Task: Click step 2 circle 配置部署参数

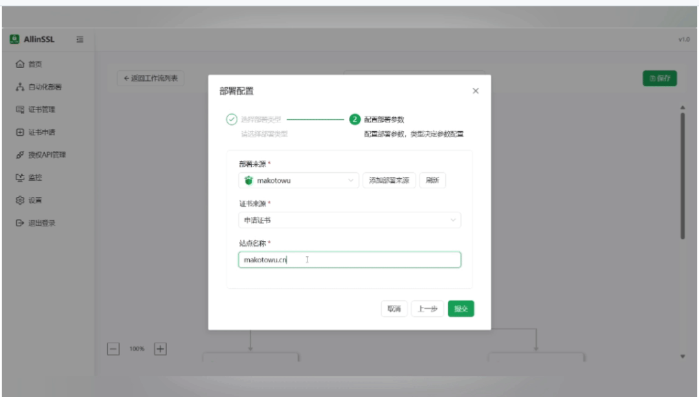Action: click(355, 119)
